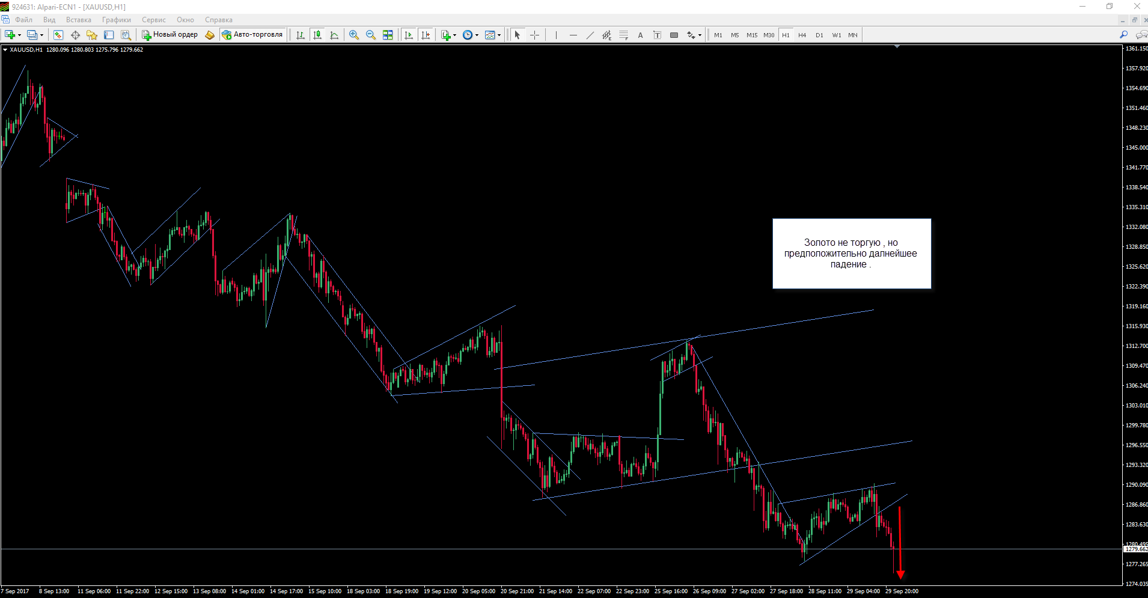Viewport: 1148px width, 598px height.
Task: Switch chart to Candlesticks mode
Action: [x=317, y=35]
